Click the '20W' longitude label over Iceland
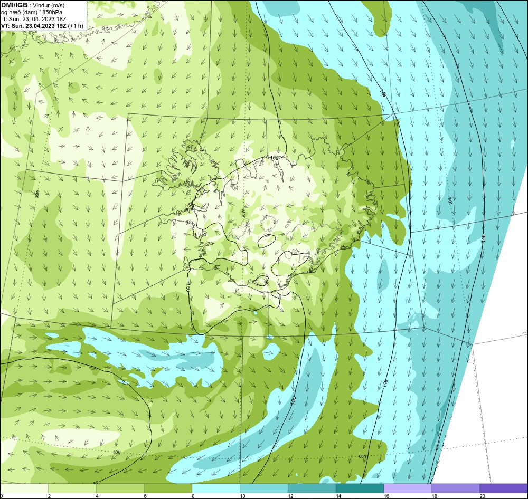 point(243,213)
